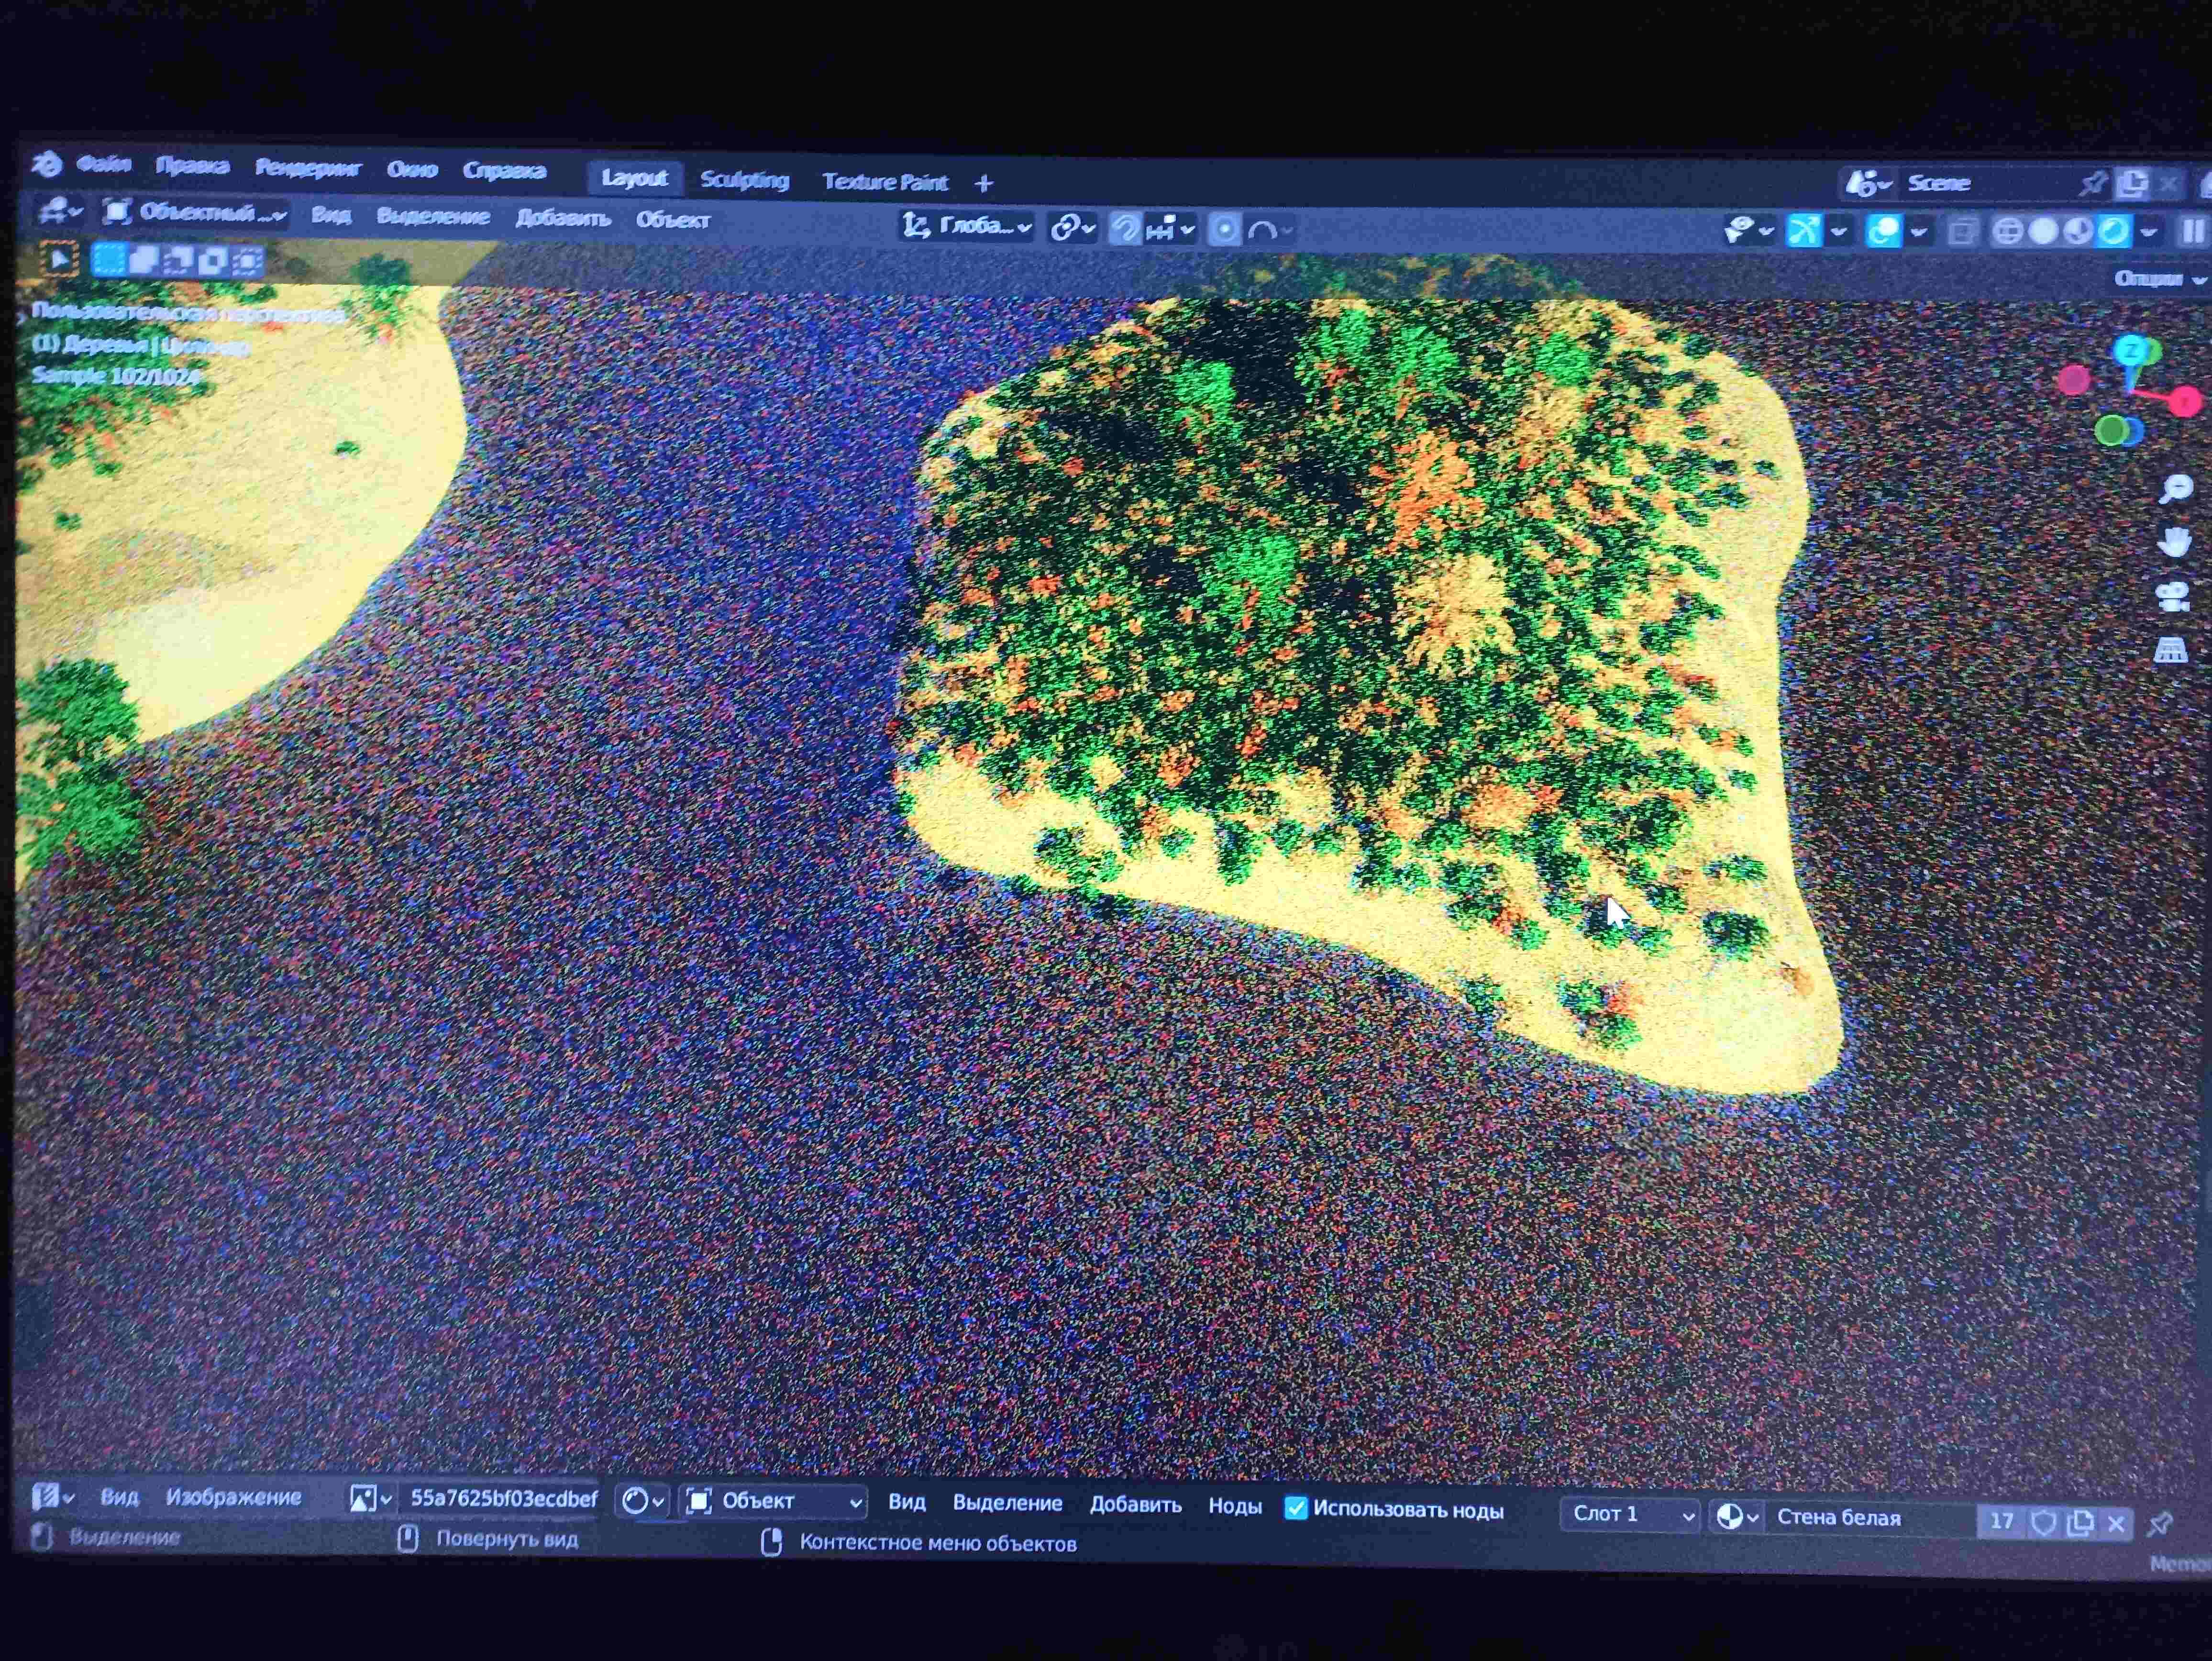The height and width of the screenshot is (1661, 2212).
Task: Select solid viewport shading mode
Action: tap(2043, 232)
